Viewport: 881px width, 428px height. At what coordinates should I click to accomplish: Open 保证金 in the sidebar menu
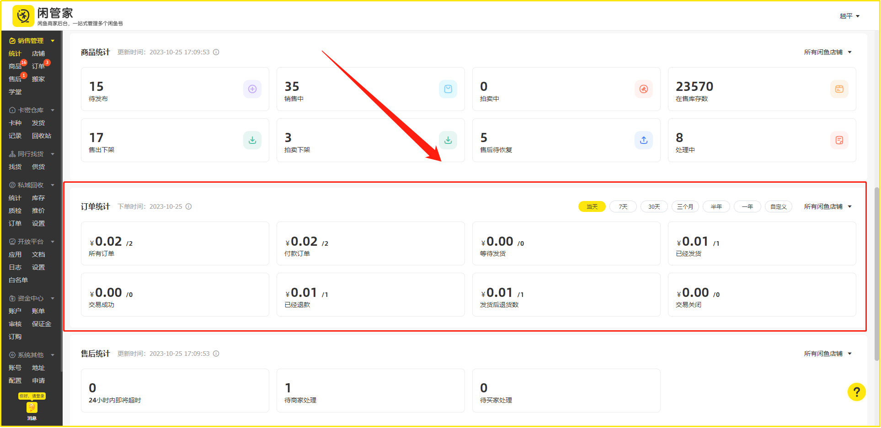(42, 324)
